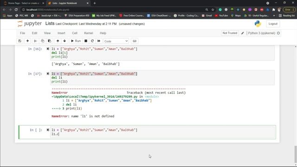Open a new browser tab

tap(95, 3)
